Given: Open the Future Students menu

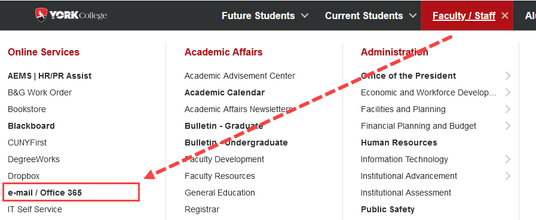Looking at the screenshot, I should pyautogui.click(x=258, y=16).
